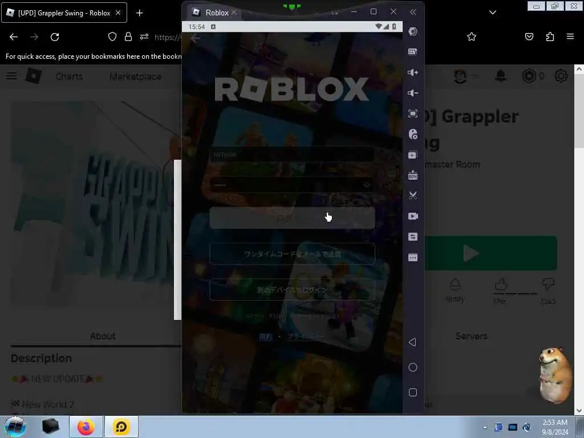584x438 pixels.
Task: Open LDPlayer settings hexagon icon
Action: click(x=413, y=31)
